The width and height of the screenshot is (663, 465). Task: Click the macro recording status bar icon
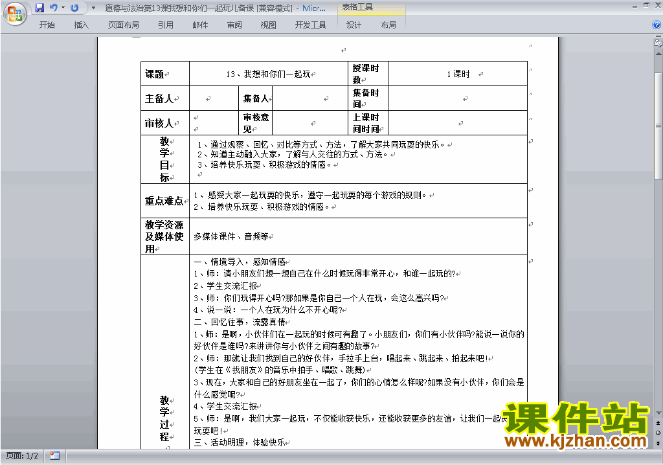pos(54,456)
